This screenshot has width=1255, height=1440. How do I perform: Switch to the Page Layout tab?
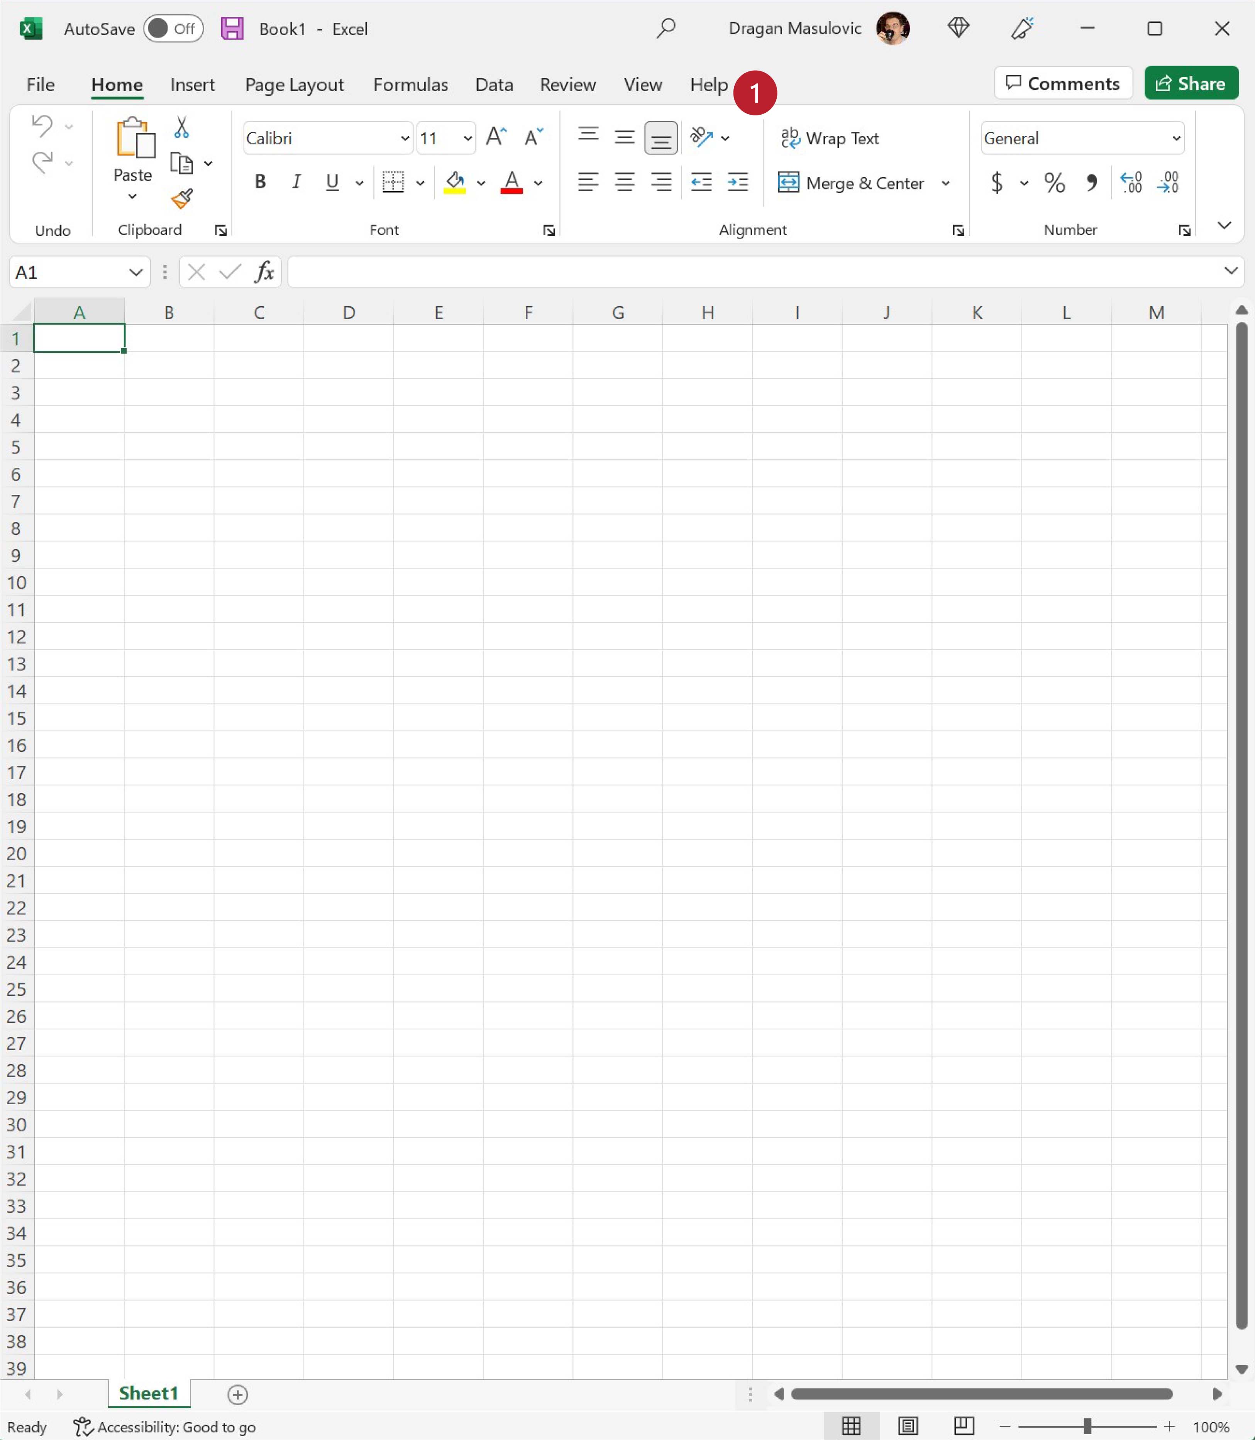click(294, 85)
